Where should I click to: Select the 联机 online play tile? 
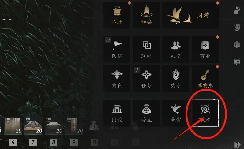pyautogui.click(x=146, y=50)
